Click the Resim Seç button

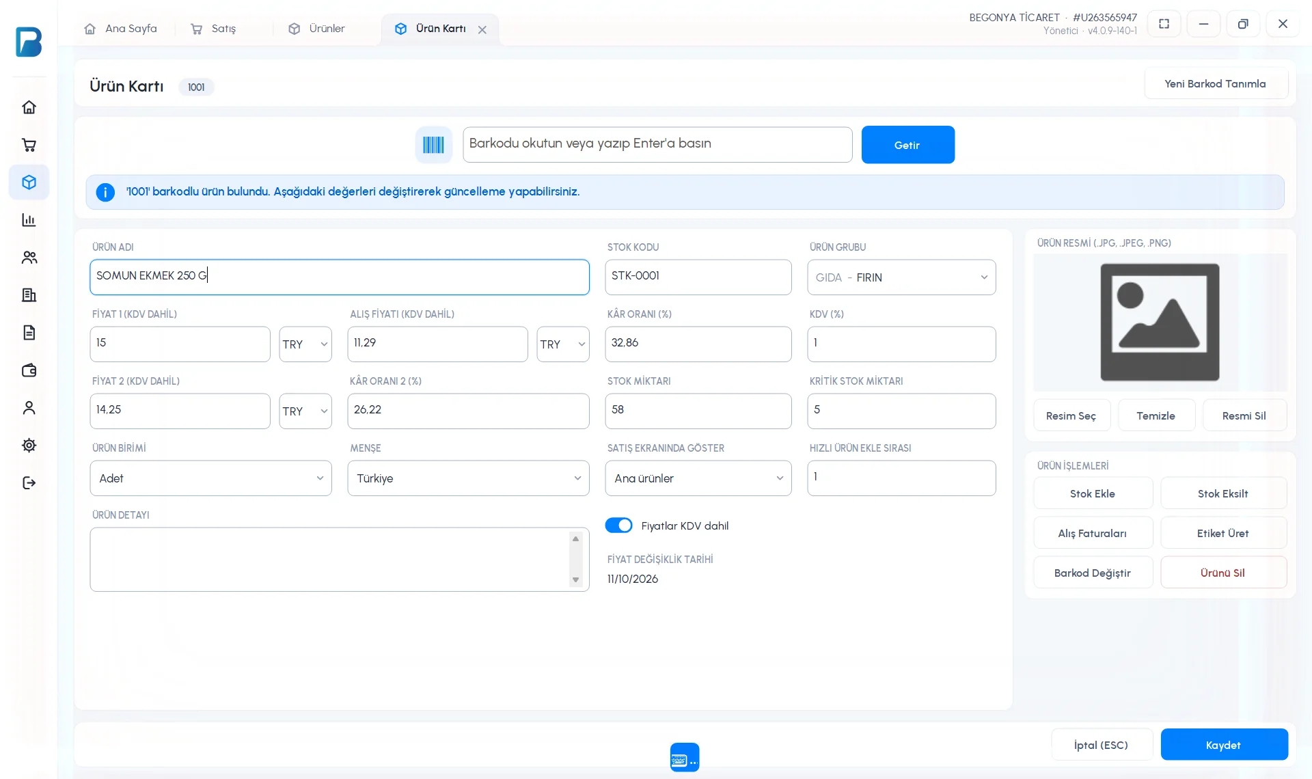tap(1071, 415)
